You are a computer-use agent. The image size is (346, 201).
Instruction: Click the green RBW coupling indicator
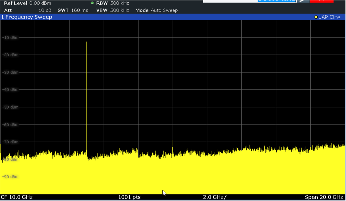92,3
